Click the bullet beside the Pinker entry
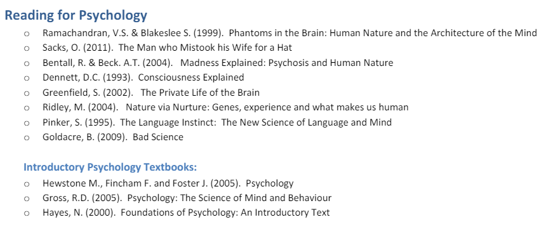This screenshot has width=541, height=229. [27, 123]
